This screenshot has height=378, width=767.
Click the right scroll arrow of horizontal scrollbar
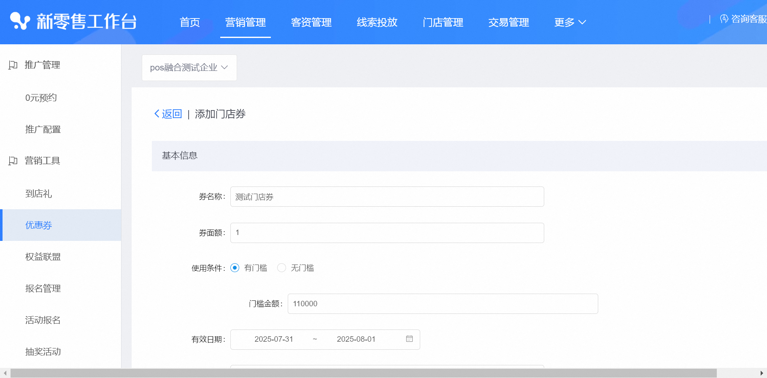(x=762, y=373)
